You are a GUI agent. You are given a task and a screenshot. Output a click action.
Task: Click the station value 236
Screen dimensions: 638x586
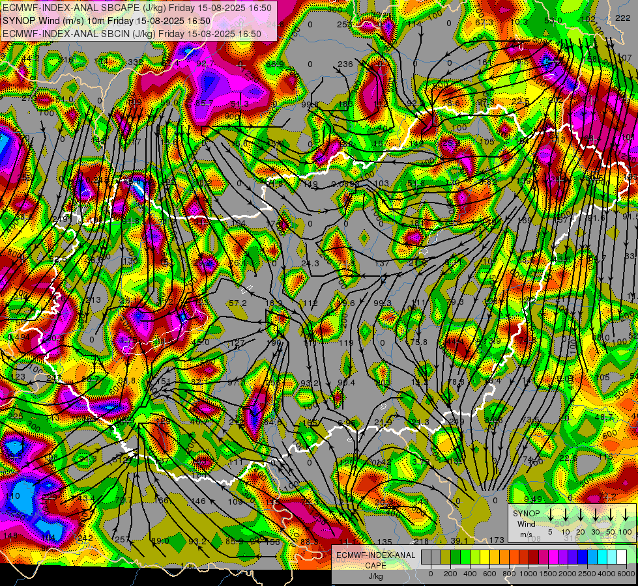pos(345,64)
